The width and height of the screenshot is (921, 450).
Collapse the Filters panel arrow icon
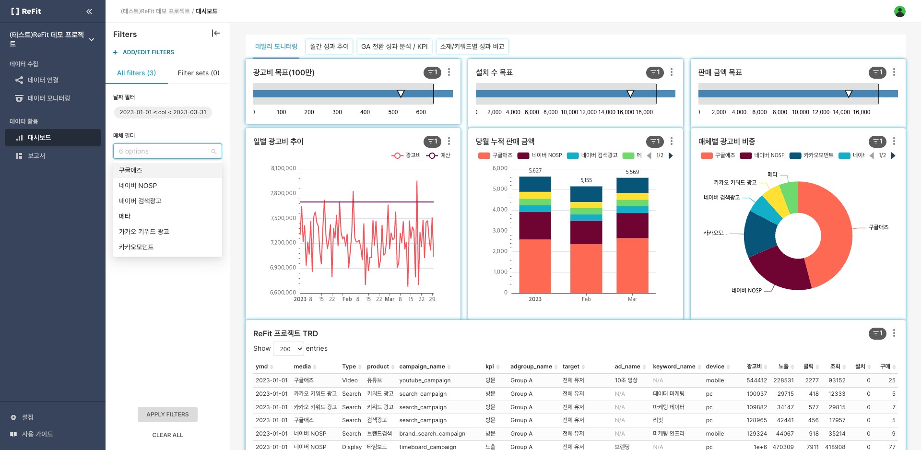(216, 33)
